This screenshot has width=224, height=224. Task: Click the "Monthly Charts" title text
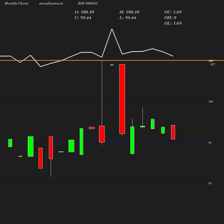[x=16, y=3]
